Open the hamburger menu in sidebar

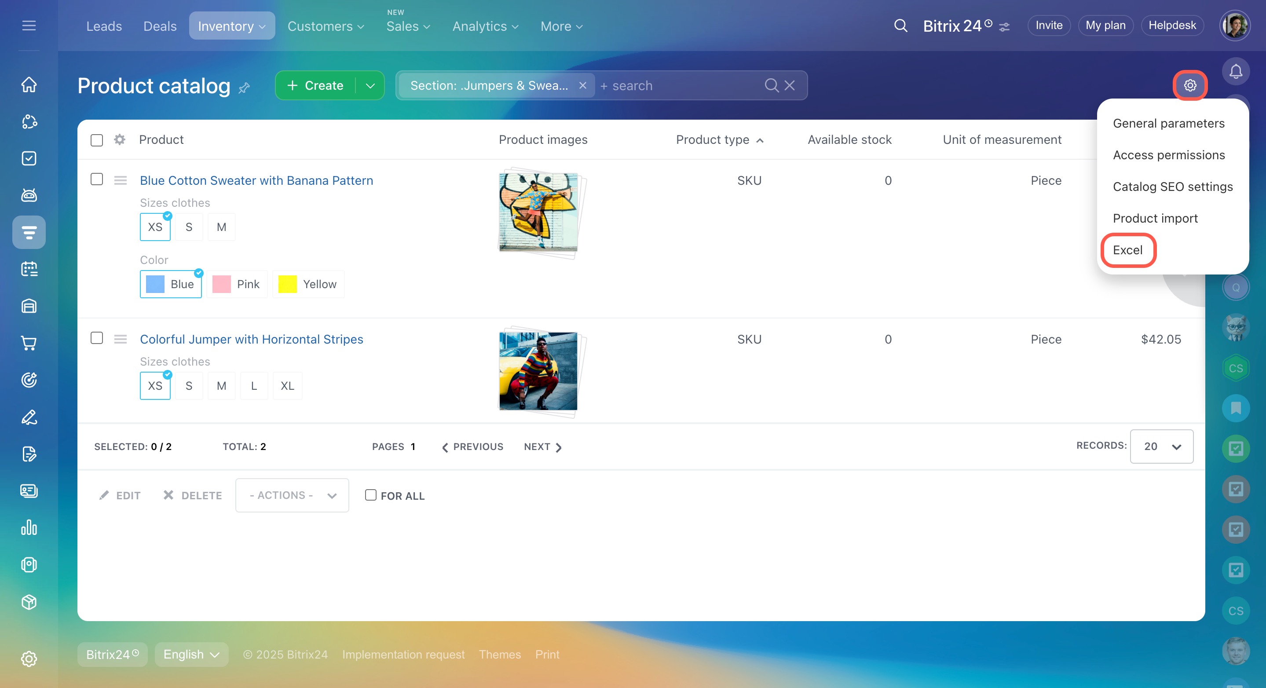click(29, 26)
